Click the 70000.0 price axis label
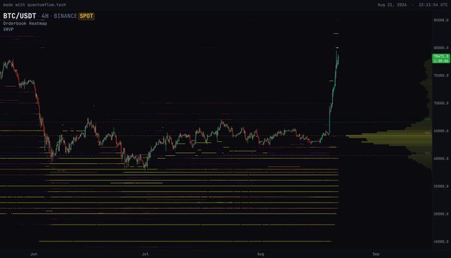Screen dimensions: 451x258 [x=441, y=103]
